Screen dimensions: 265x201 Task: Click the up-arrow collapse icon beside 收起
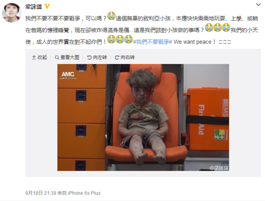[x=34, y=58]
